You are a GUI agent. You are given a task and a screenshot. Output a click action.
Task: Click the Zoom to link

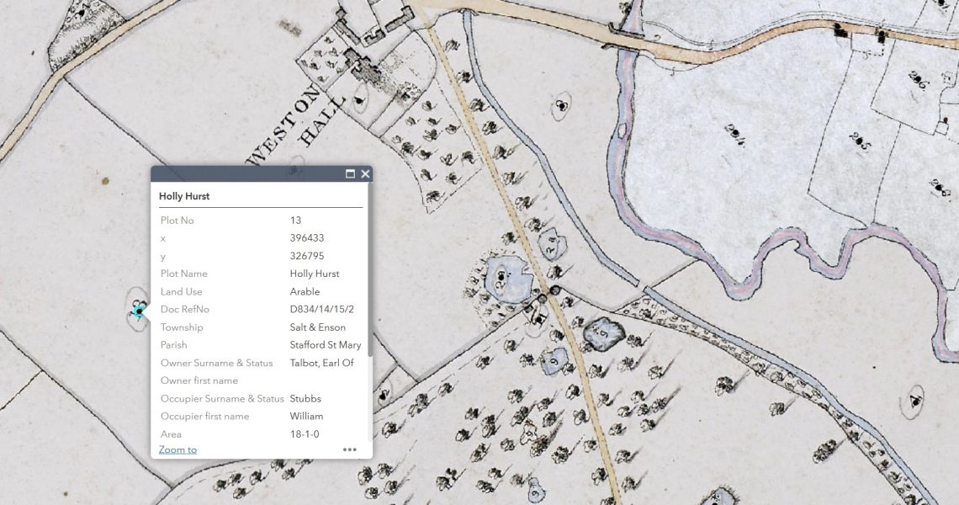(x=177, y=449)
